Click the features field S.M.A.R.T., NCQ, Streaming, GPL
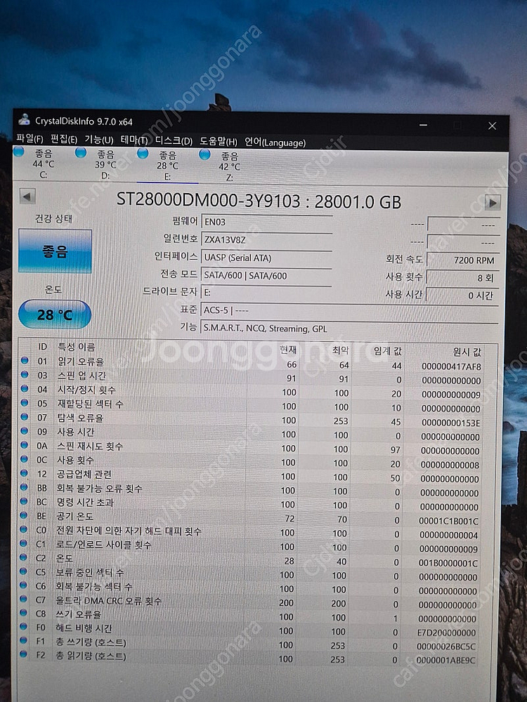Screen dimensions: 527x702 pyautogui.click(x=349, y=328)
